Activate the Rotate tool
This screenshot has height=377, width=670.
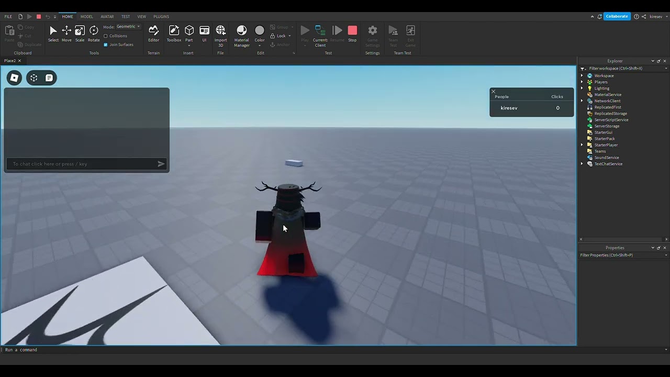pyautogui.click(x=94, y=34)
